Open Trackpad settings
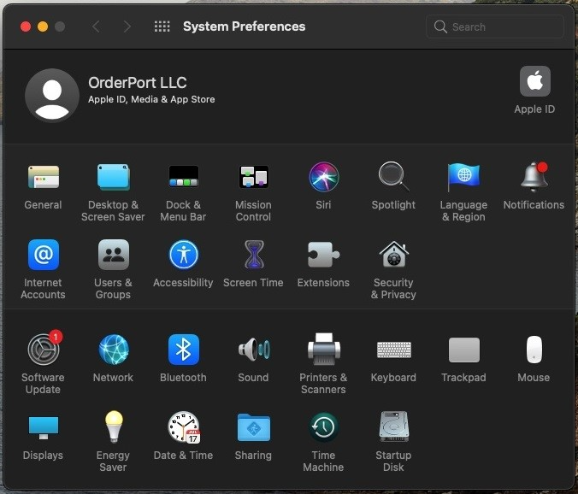This screenshot has height=494, width=578. tap(463, 350)
